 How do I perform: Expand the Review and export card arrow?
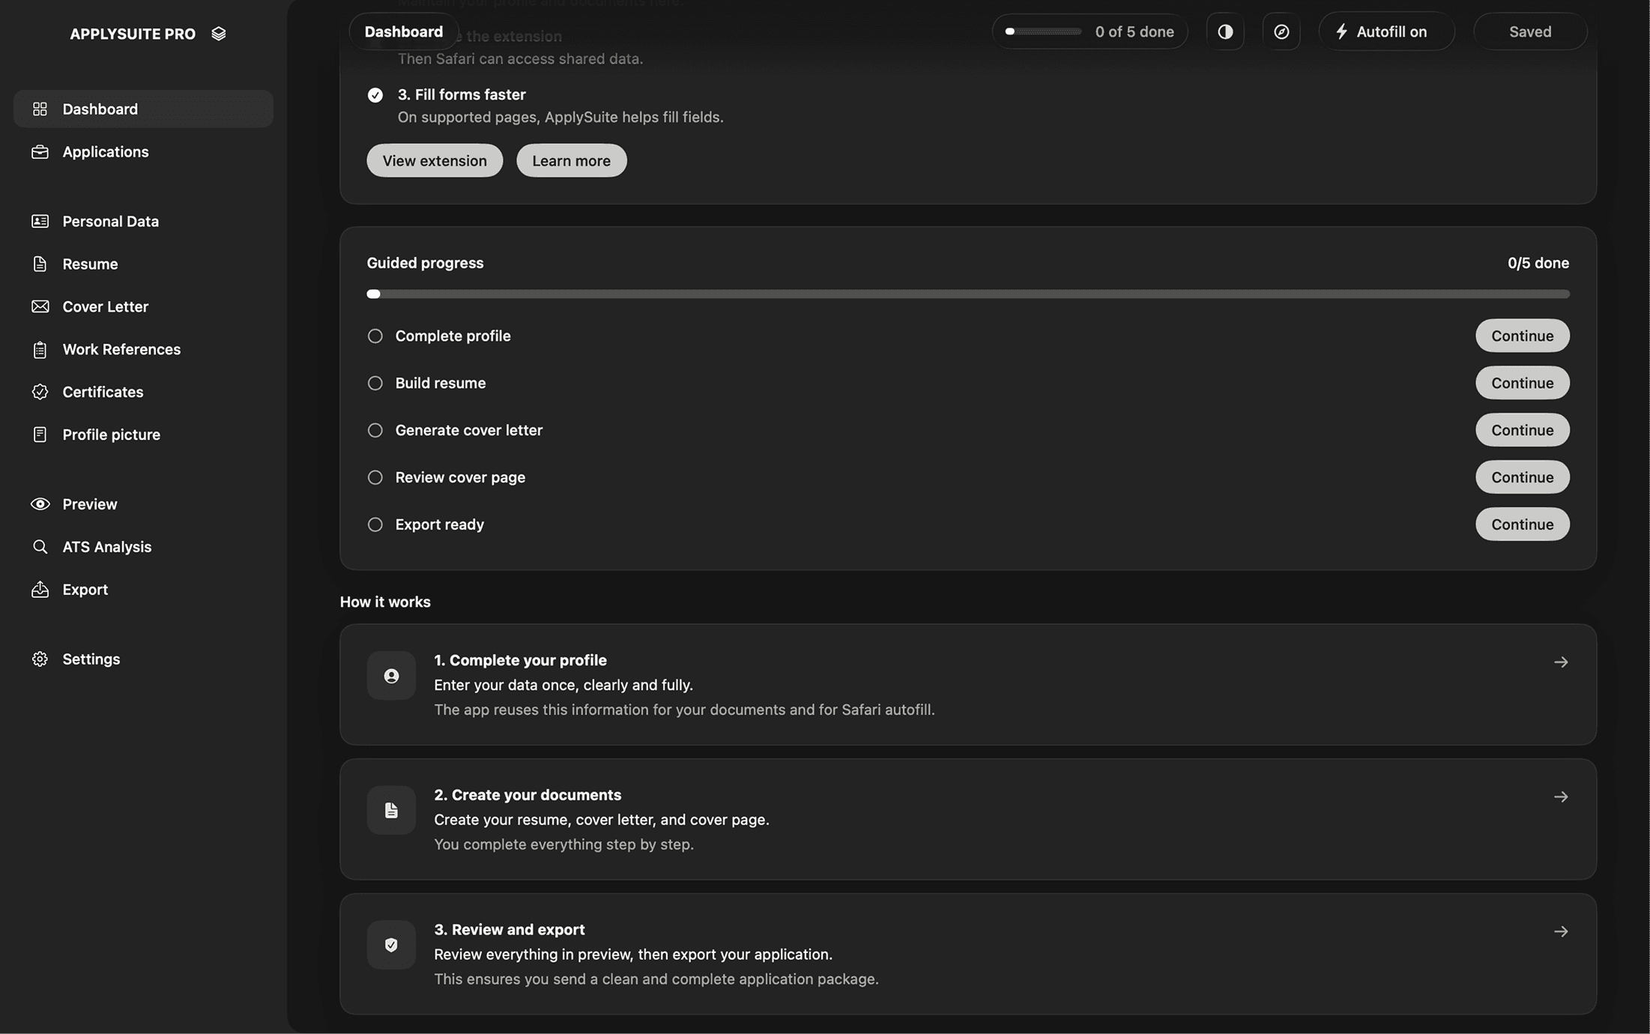pyautogui.click(x=1562, y=931)
